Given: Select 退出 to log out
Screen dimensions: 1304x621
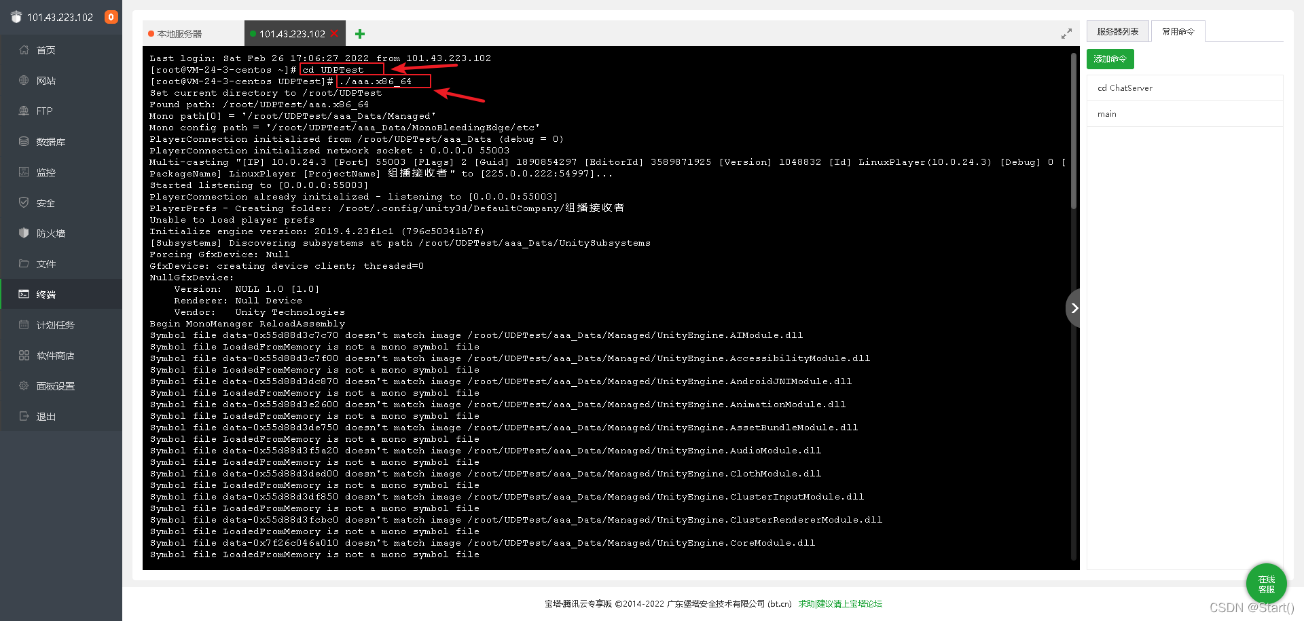Looking at the screenshot, I should coord(61,416).
